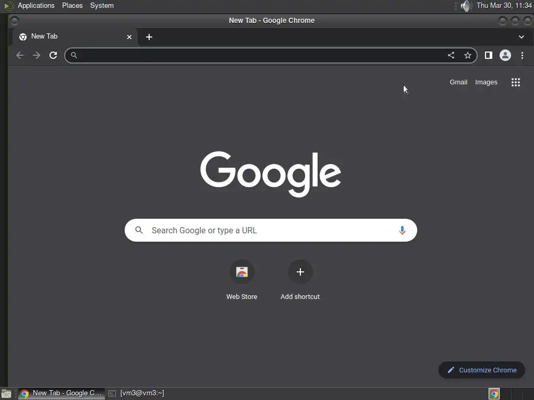The height and width of the screenshot is (400, 534).
Task: Open the Applications menu
Action: pos(36,5)
